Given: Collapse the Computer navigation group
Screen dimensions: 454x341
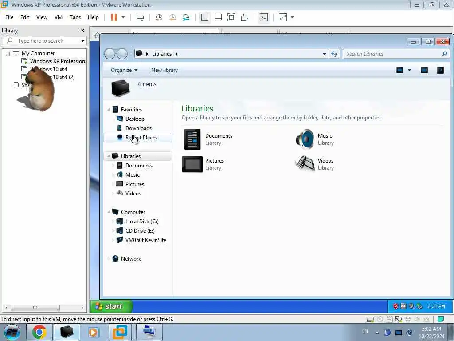Looking at the screenshot, I should pos(109,212).
